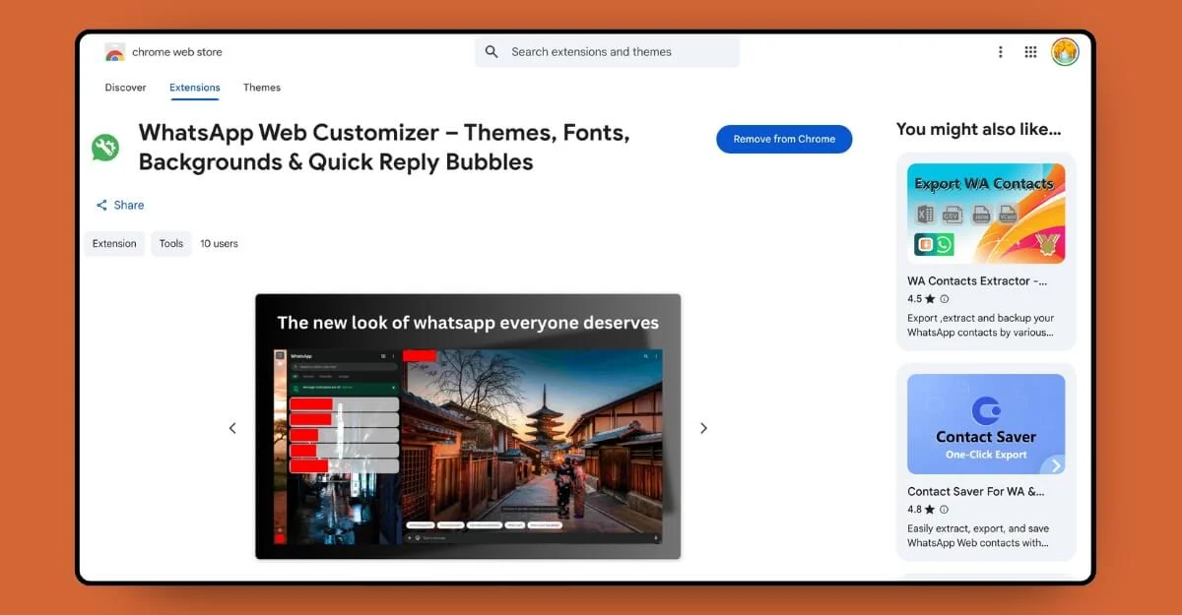Open the Export WA Contacts promo image
This screenshot has height=615, width=1182.
pyautogui.click(x=985, y=212)
